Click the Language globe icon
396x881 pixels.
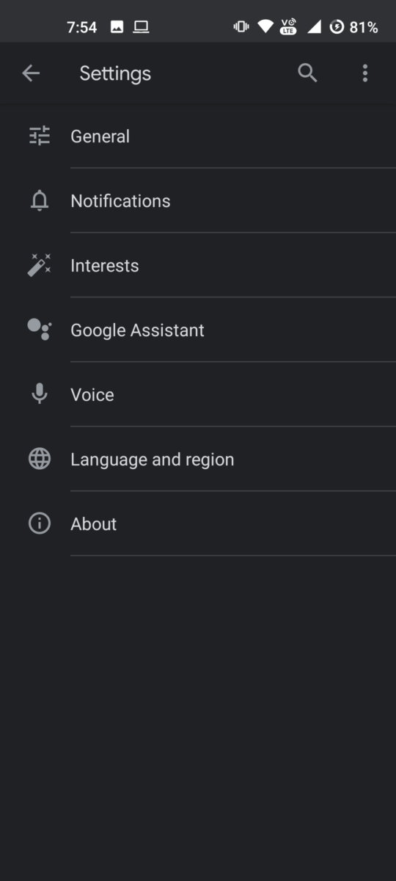pyautogui.click(x=40, y=459)
